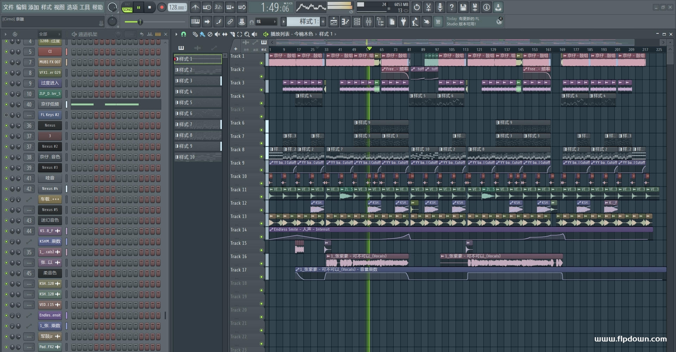Select the draw pencil tool in playlist
676x352 pixels.
click(195, 34)
